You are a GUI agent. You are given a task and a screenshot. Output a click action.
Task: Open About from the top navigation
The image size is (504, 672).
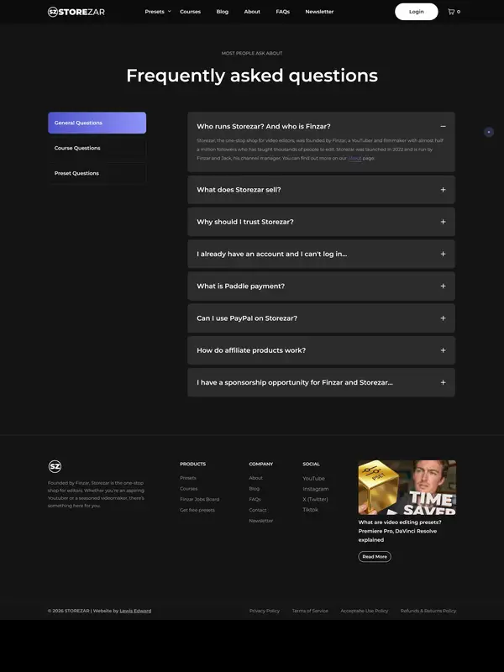click(252, 12)
